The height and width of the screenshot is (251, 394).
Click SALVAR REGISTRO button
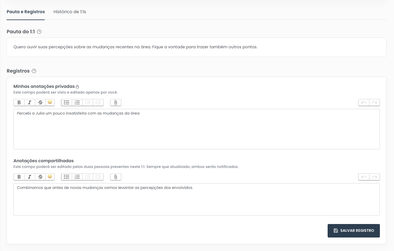[x=353, y=231]
